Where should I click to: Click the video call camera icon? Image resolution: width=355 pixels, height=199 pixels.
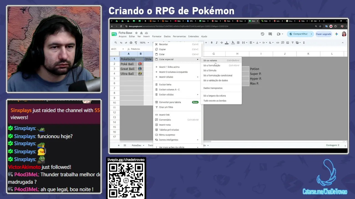279,34
